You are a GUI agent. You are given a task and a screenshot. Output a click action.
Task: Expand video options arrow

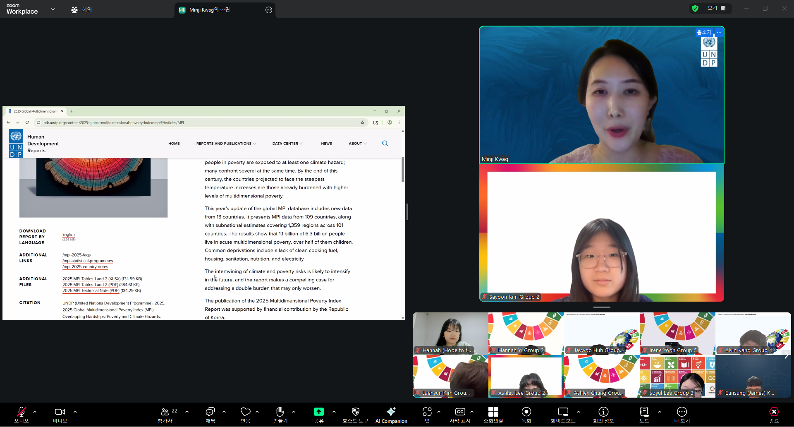[75, 412]
